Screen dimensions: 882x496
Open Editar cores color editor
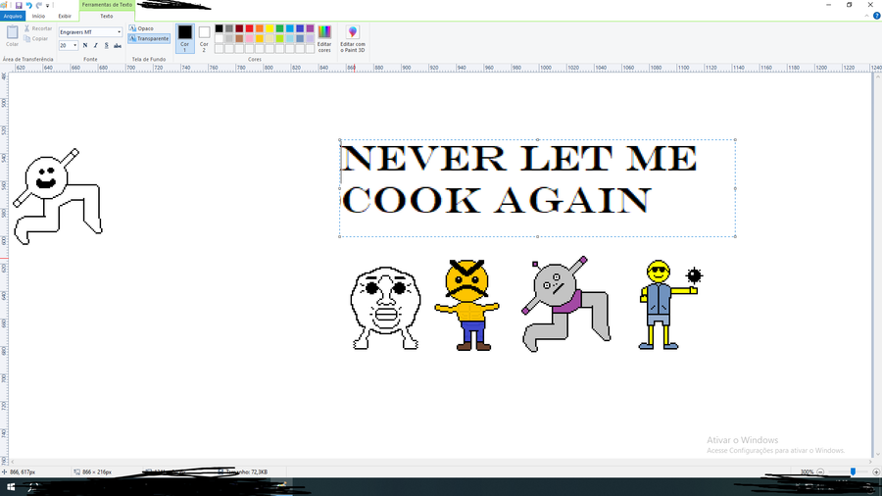(x=324, y=38)
